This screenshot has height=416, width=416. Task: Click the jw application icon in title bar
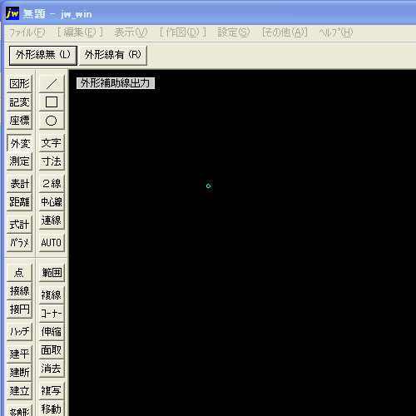(x=12, y=13)
